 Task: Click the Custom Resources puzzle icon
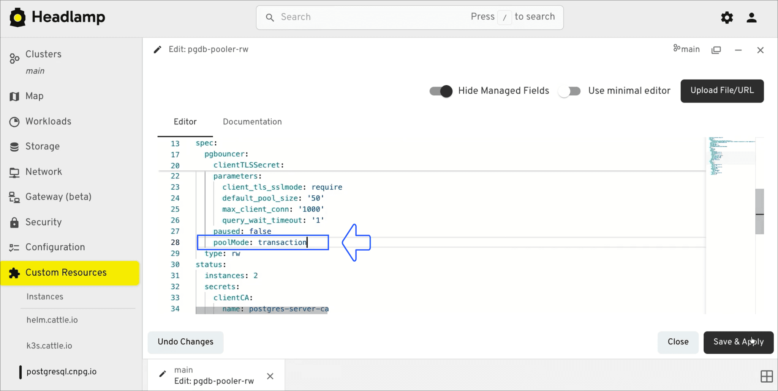point(14,273)
